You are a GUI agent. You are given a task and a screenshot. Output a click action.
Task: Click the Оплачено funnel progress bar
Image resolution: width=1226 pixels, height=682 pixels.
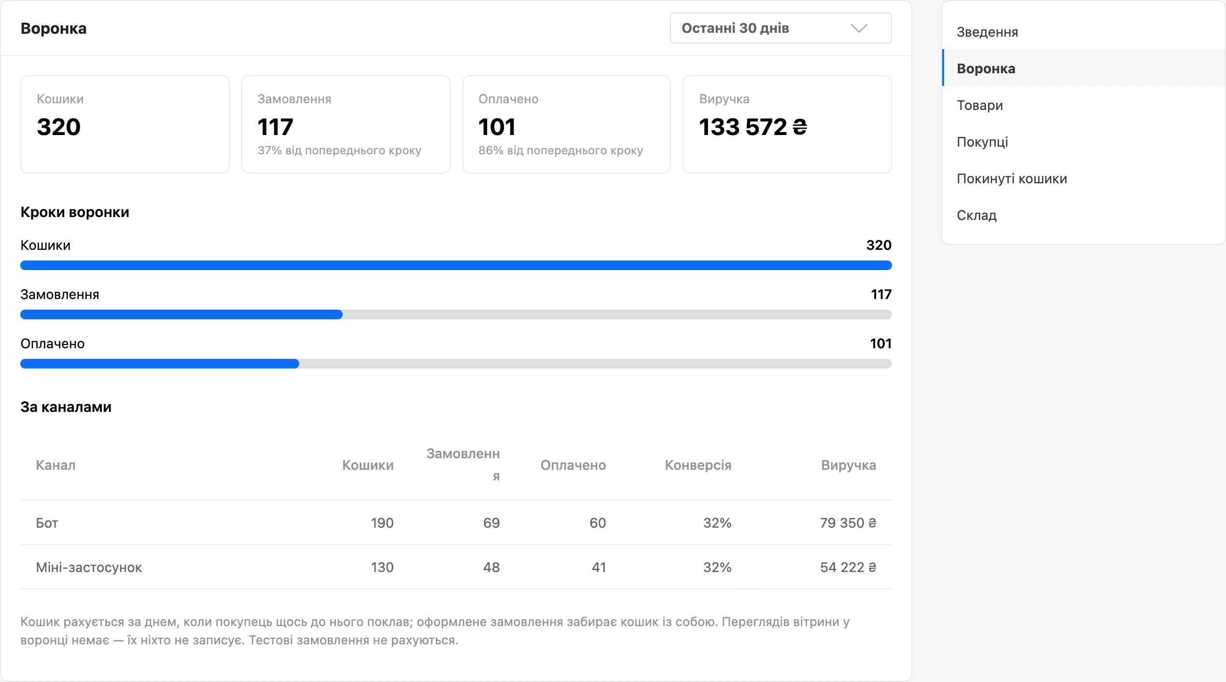tap(456, 364)
